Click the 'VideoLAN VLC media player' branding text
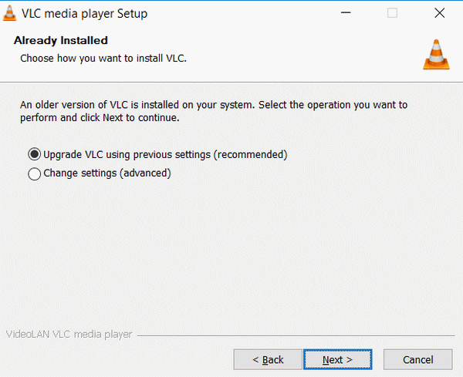The image size is (463, 377). [x=69, y=335]
